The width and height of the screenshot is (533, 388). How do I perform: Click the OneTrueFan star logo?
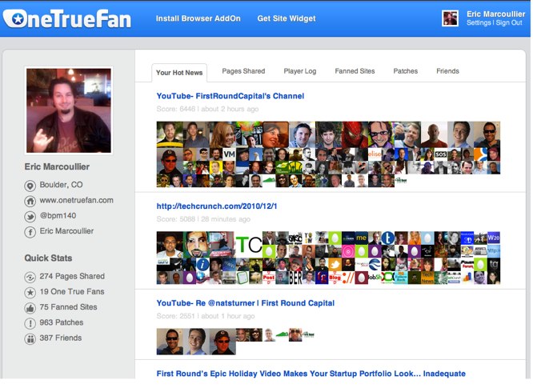coord(18,18)
